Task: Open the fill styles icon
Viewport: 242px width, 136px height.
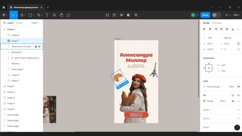Action: 233,95
